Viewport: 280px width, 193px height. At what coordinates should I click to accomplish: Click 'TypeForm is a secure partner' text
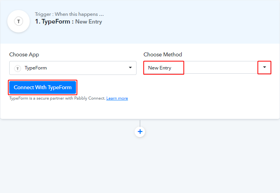pyautogui.click(x=57, y=98)
